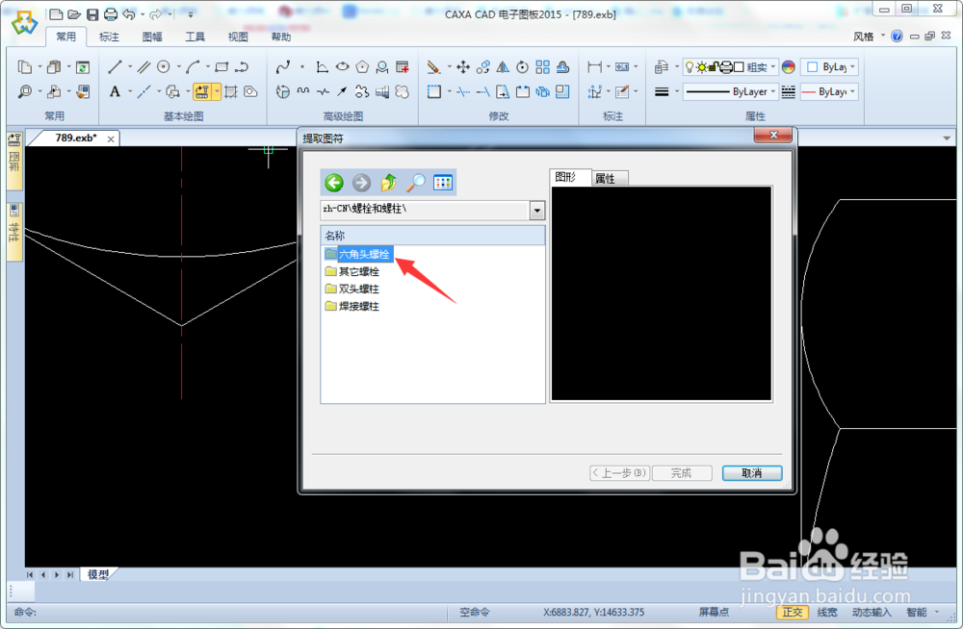Switch to the 属性 tab in dialog

point(608,179)
